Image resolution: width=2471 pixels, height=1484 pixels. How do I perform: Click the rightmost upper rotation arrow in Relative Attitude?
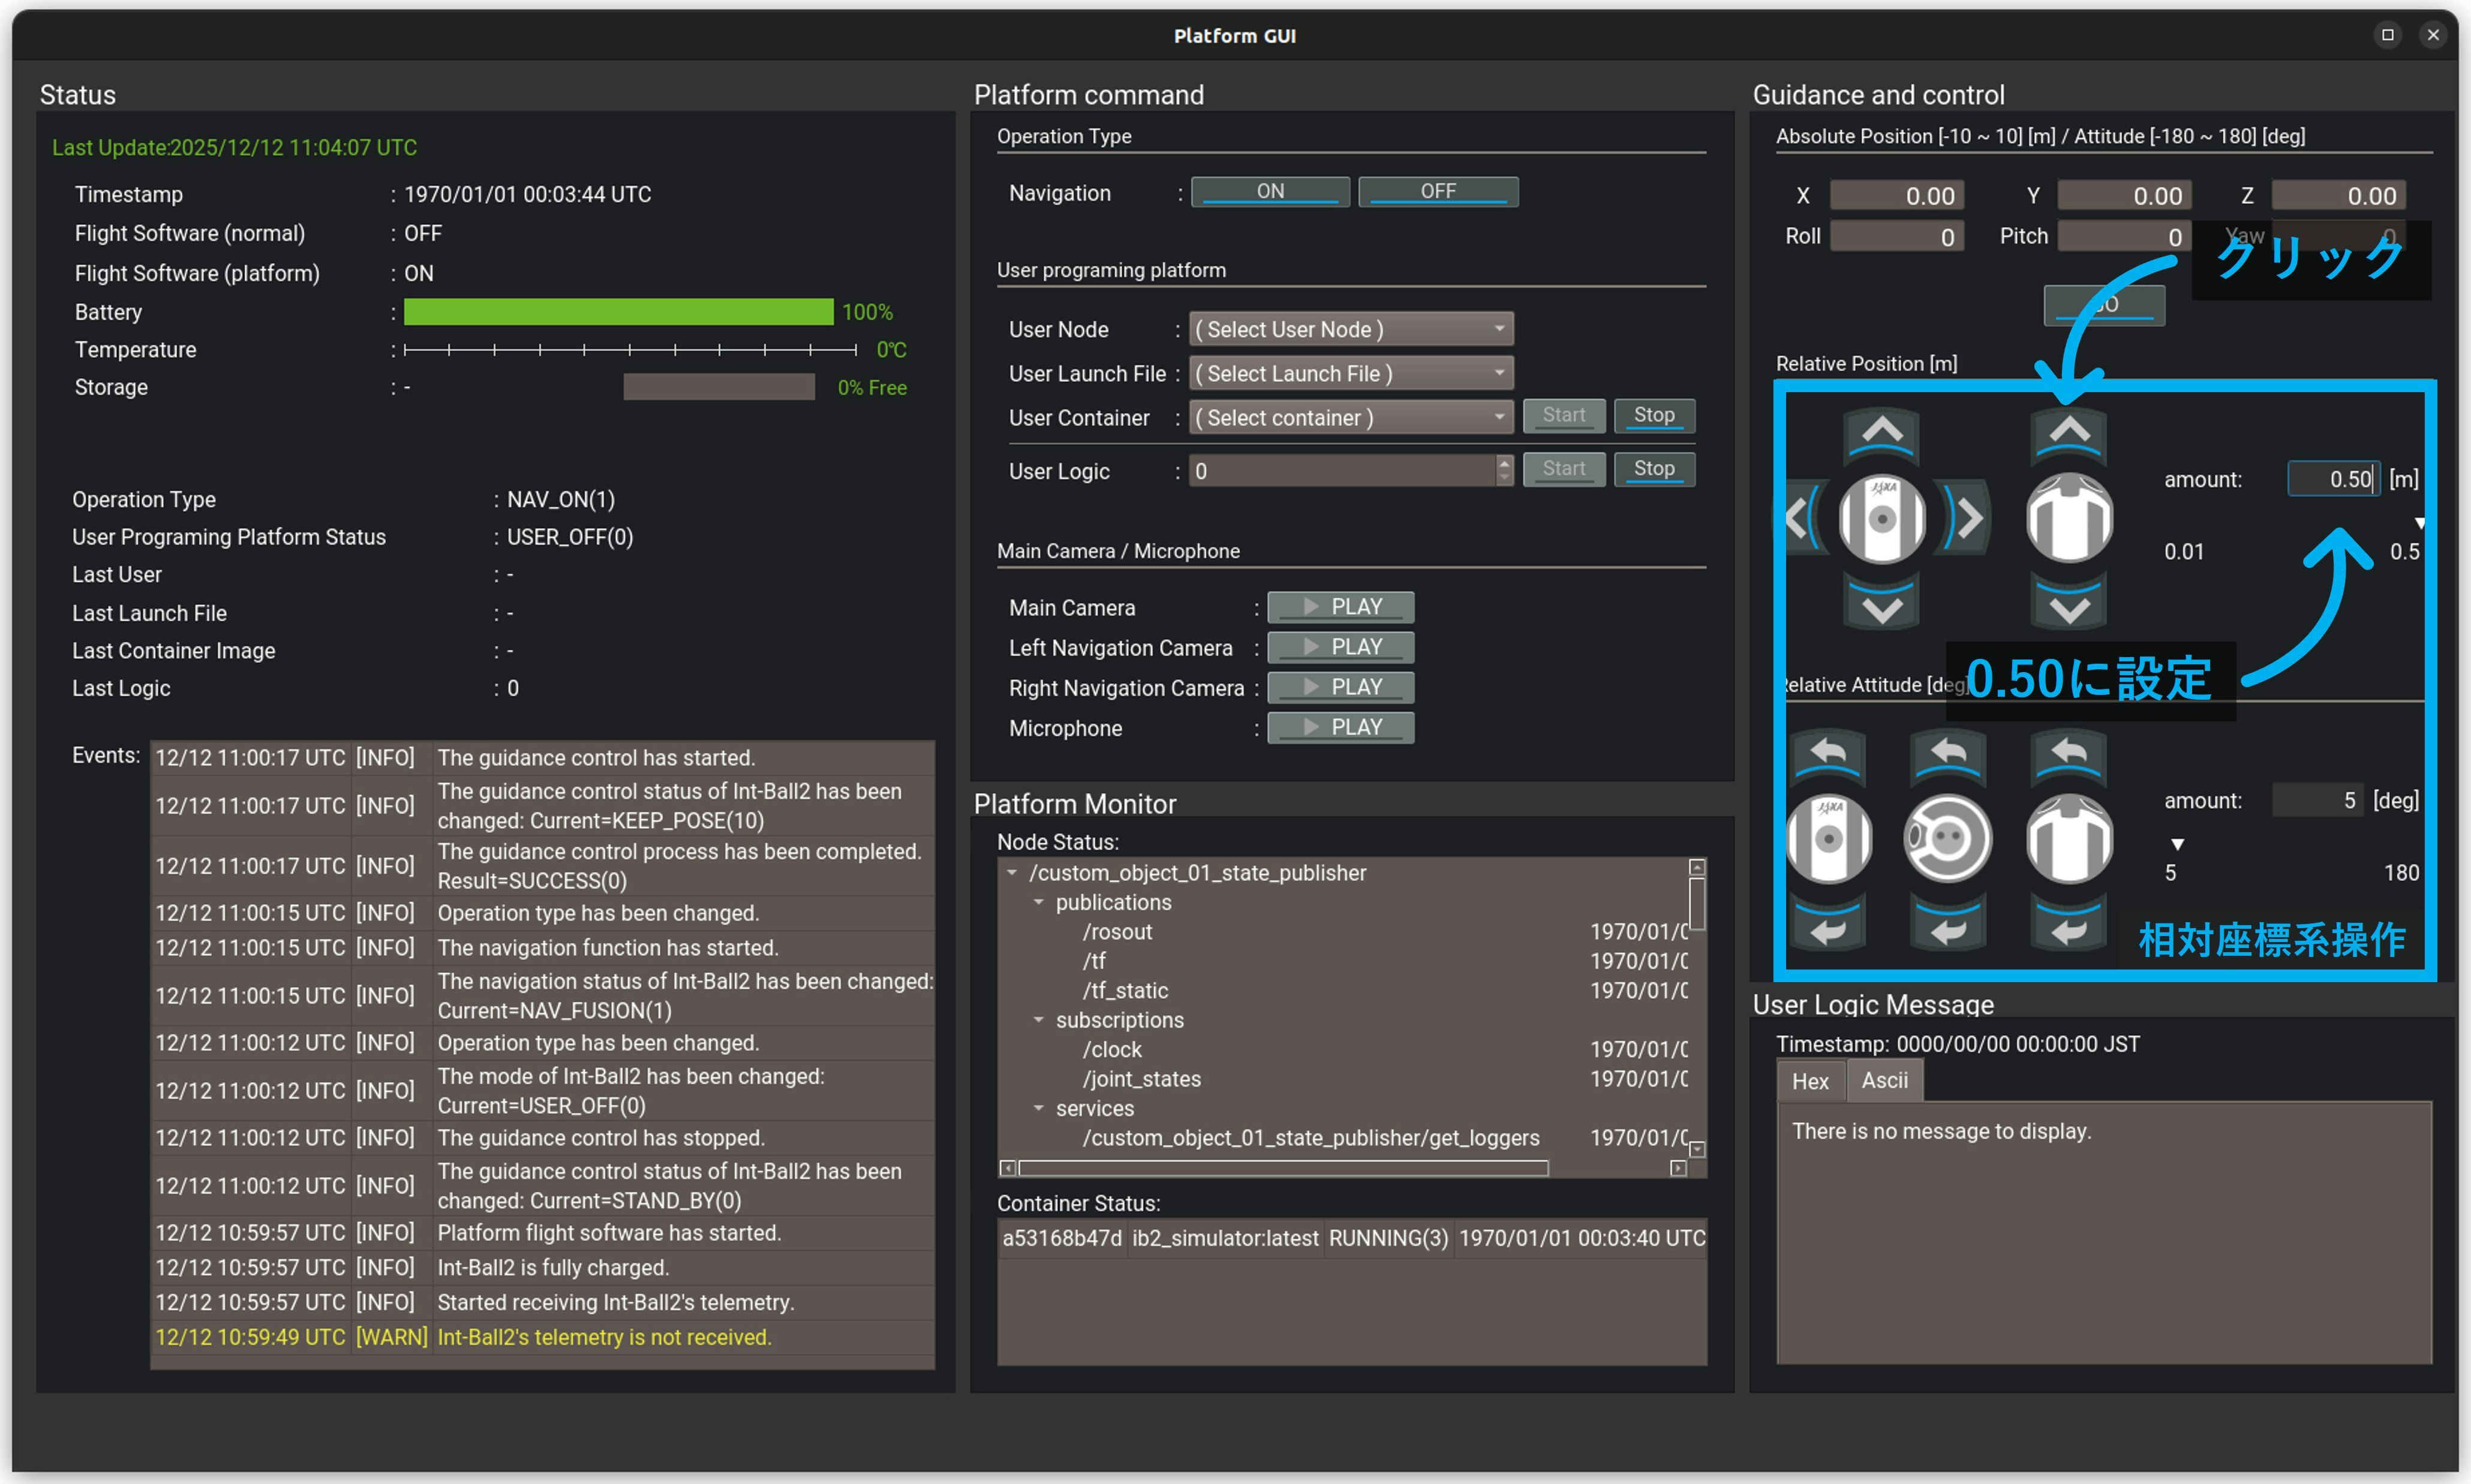[2069, 754]
